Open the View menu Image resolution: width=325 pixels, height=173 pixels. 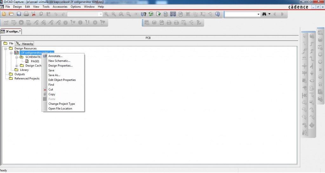point(36,7)
